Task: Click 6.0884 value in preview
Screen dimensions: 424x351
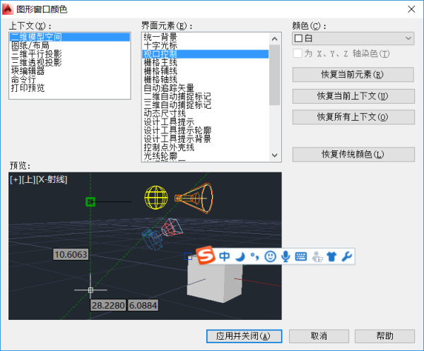Action: pyautogui.click(x=143, y=305)
